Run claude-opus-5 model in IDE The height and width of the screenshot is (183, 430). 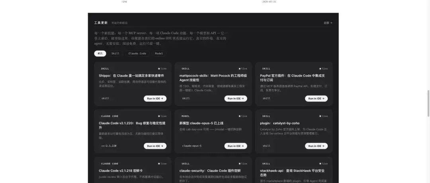pos(236,146)
